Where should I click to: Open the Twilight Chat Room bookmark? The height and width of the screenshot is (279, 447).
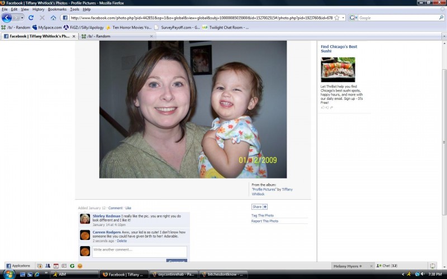click(226, 27)
